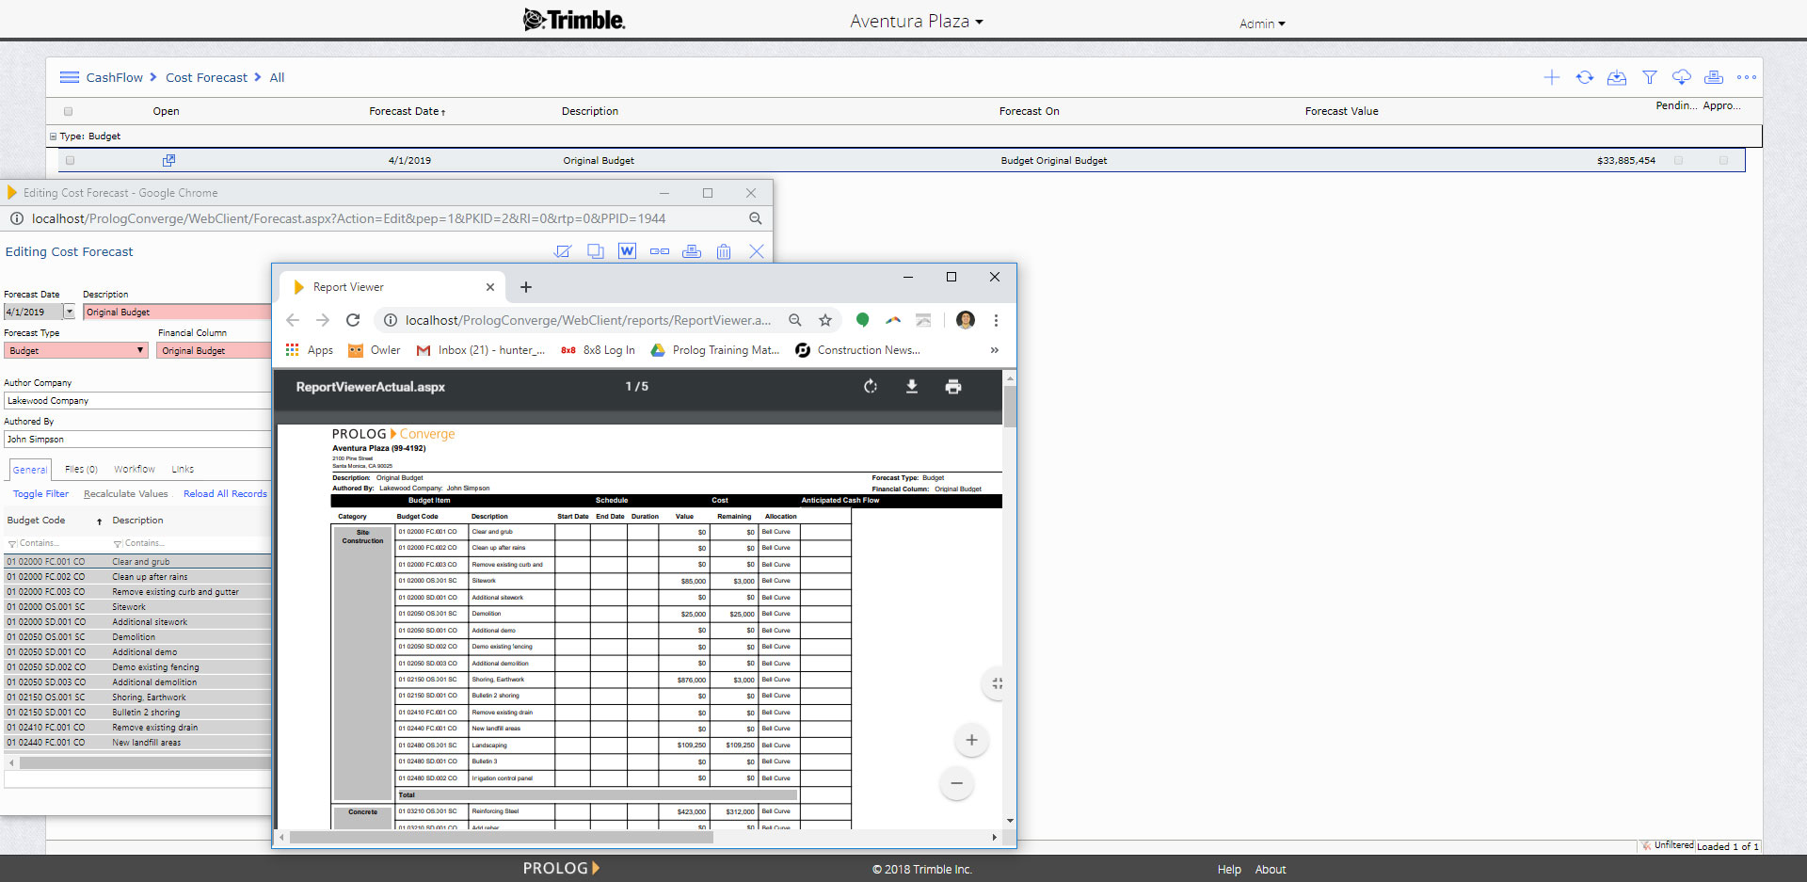Open the Budget Code column filter operator
The width and height of the screenshot is (1807, 882).
12,543
